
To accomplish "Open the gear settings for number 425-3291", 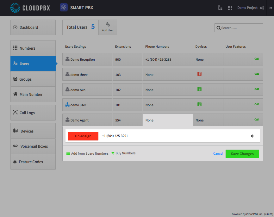I will tap(252, 136).
